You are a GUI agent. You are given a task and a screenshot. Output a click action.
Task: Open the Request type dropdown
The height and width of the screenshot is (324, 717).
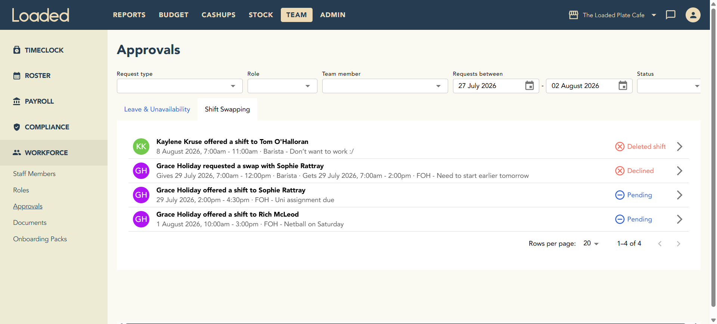[x=180, y=86]
